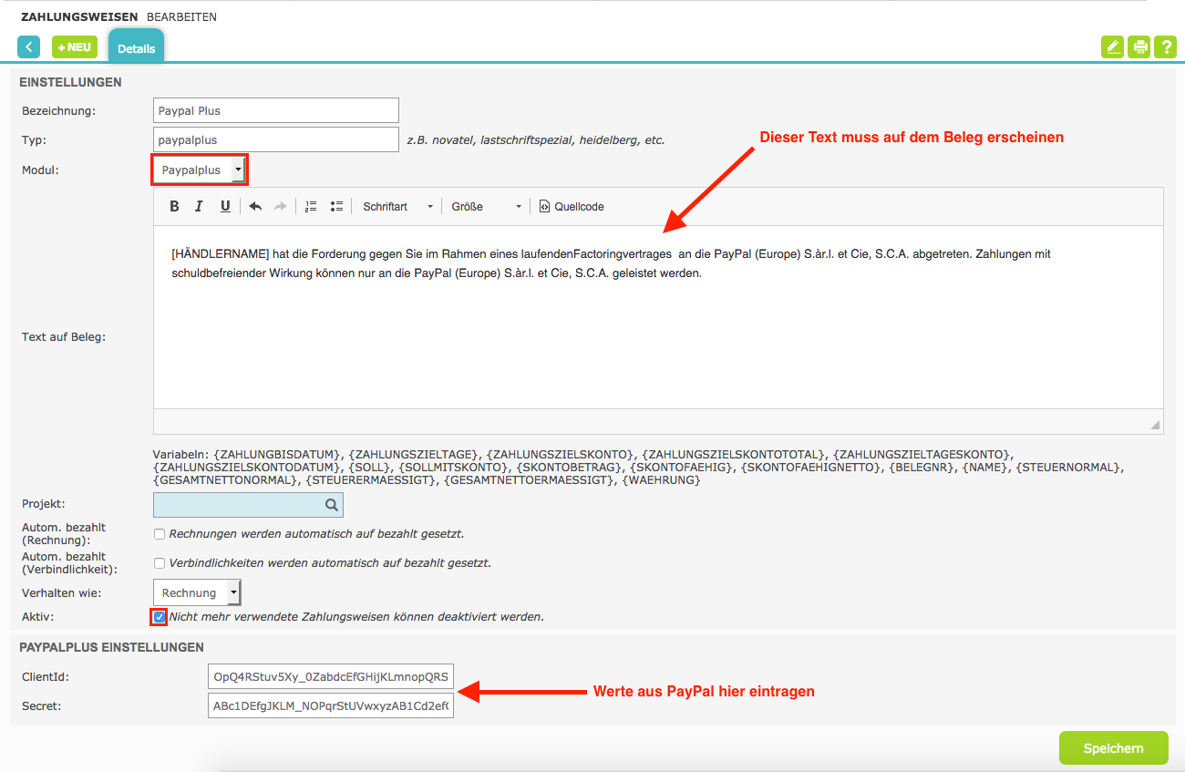Toggle italic formatting in editor
The image size is (1185, 772).
coord(199,207)
